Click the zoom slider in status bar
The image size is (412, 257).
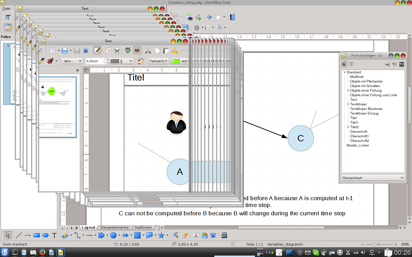[378, 244]
